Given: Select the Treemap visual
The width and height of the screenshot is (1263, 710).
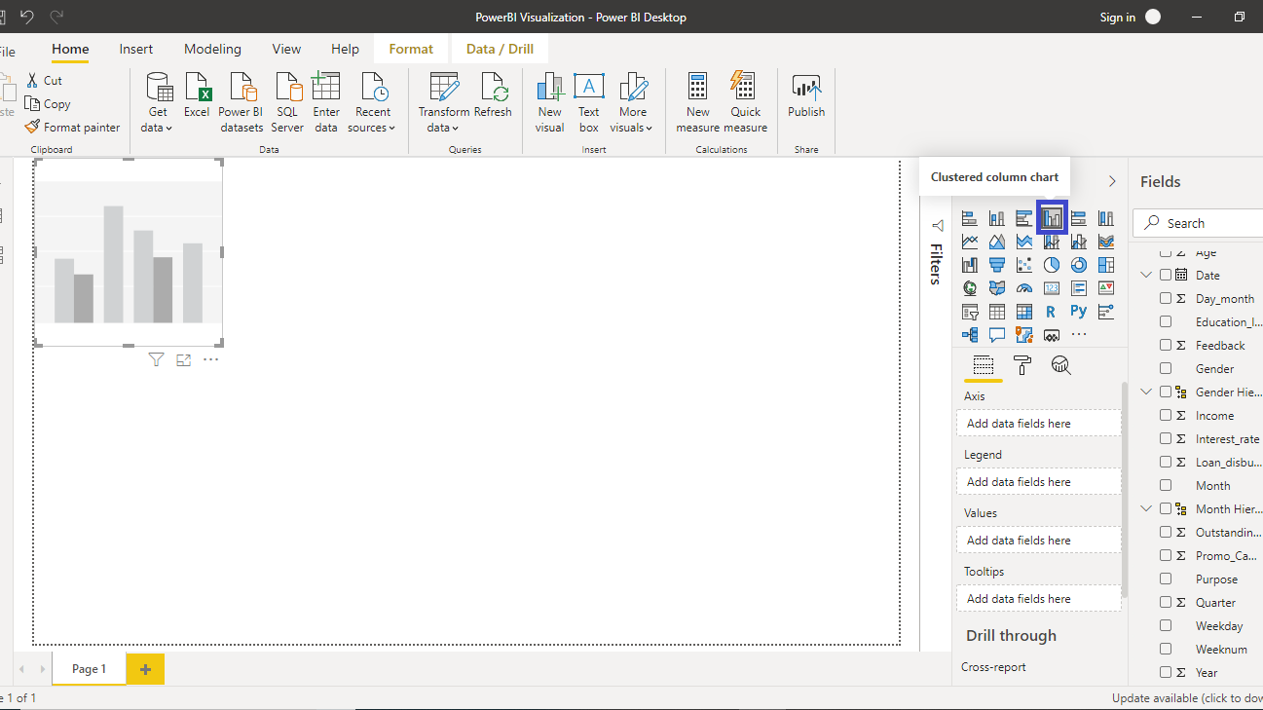Looking at the screenshot, I should pyautogui.click(x=1106, y=265).
